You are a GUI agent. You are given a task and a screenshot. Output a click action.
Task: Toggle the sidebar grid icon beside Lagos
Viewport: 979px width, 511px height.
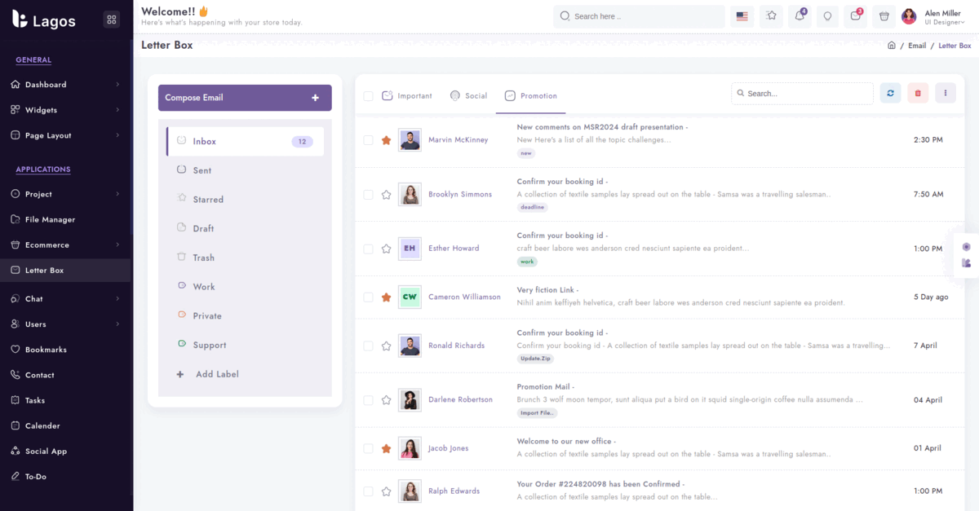[x=112, y=20]
